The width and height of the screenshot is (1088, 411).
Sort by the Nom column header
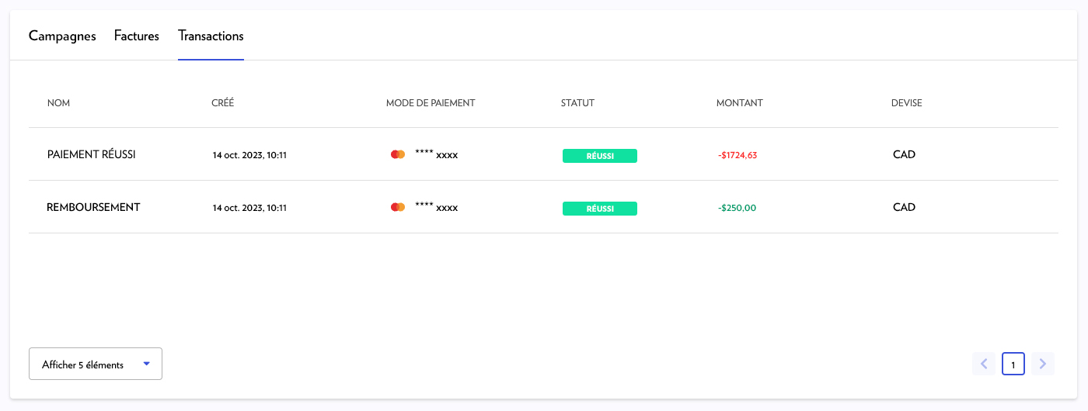(58, 103)
